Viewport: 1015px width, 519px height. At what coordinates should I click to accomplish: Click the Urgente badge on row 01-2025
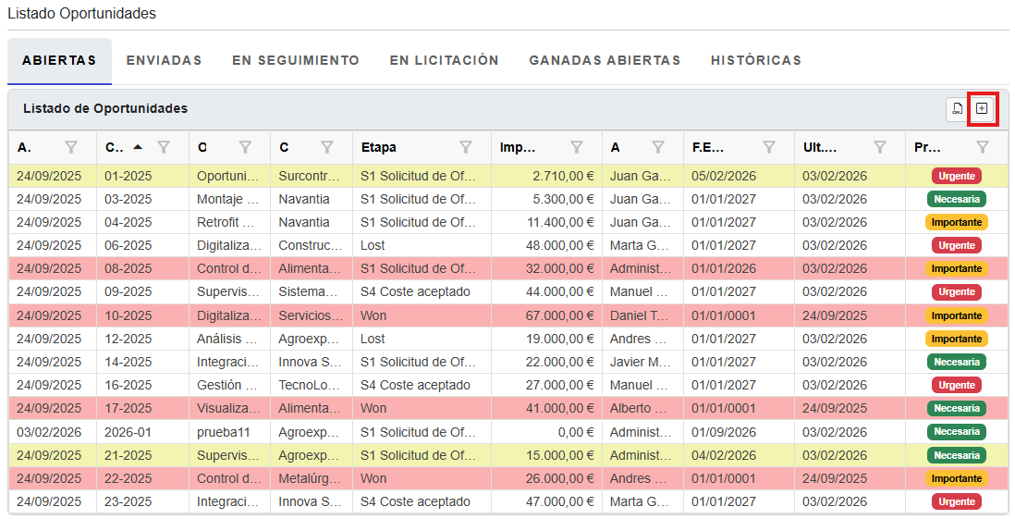tap(956, 176)
